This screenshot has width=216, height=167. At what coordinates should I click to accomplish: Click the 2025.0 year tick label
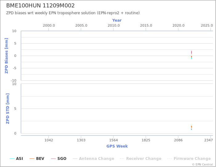pos(207,26)
